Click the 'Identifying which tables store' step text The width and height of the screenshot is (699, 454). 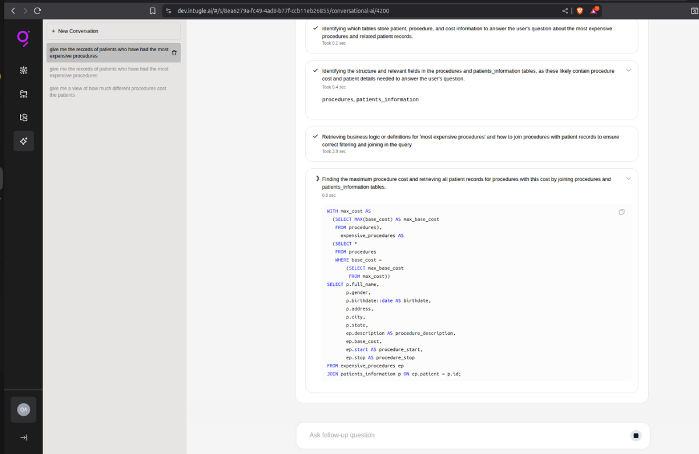[467, 32]
